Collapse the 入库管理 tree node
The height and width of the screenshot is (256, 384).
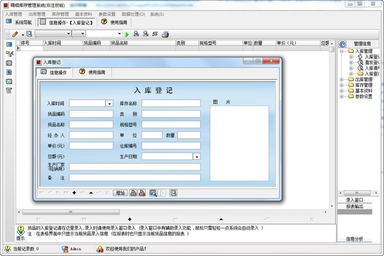[342, 51]
